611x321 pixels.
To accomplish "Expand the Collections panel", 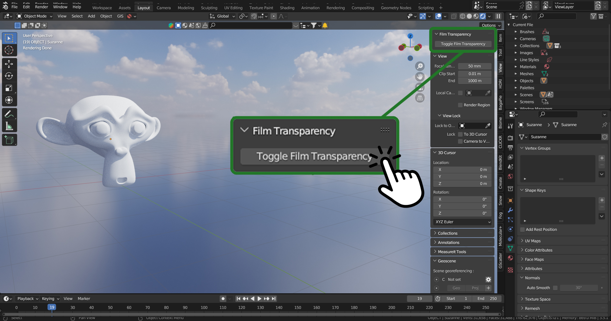I will [x=462, y=233].
